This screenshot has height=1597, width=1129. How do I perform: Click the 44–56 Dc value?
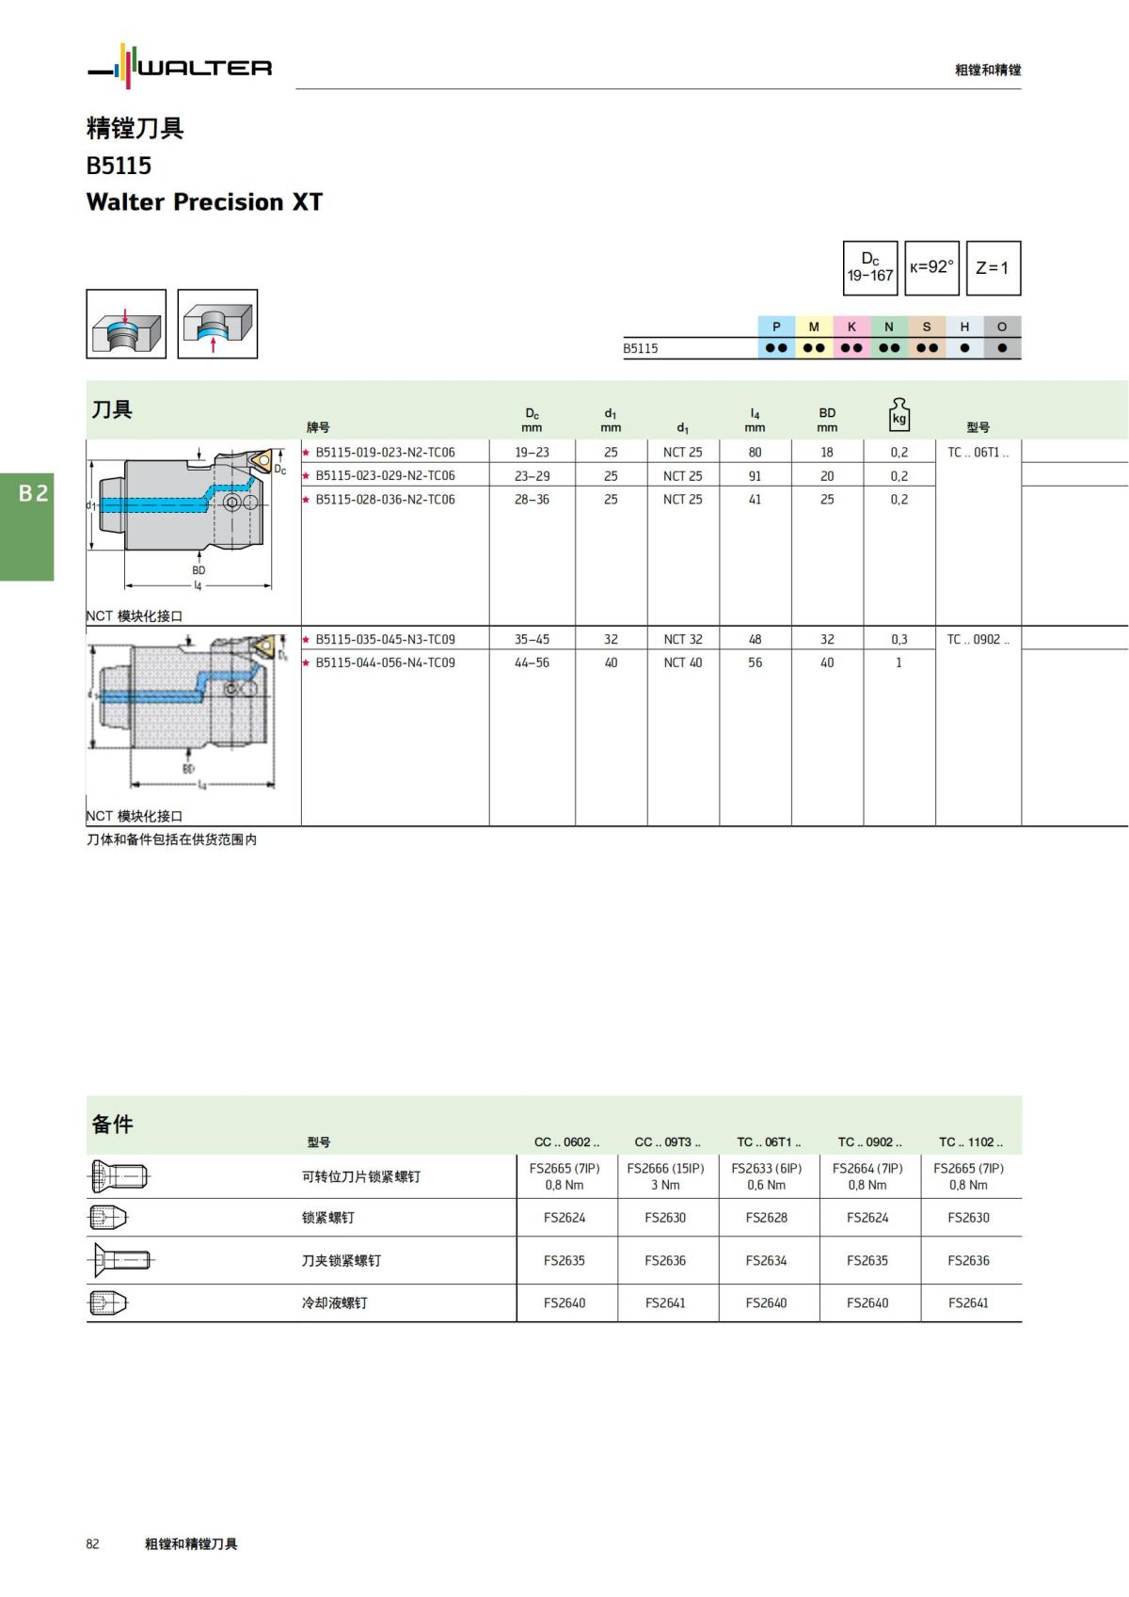[532, 663]
